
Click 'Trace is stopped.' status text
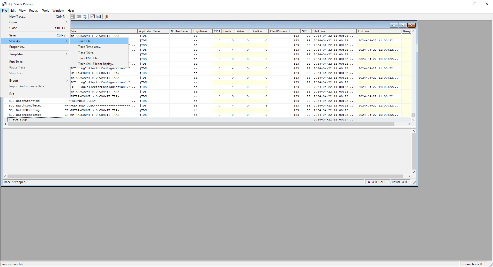coord(15,182)
